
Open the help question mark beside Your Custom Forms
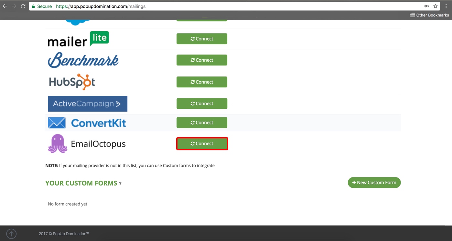point(120,184)
